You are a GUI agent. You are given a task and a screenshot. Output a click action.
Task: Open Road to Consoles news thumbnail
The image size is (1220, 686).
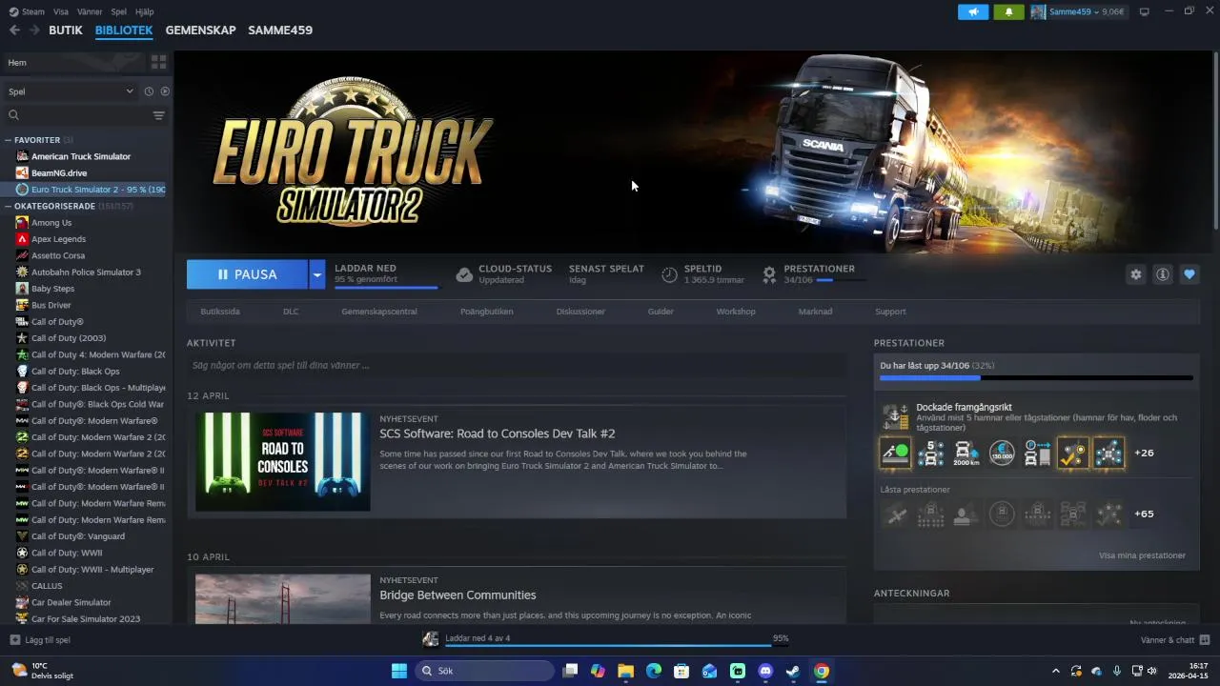[x=283, y=461]
